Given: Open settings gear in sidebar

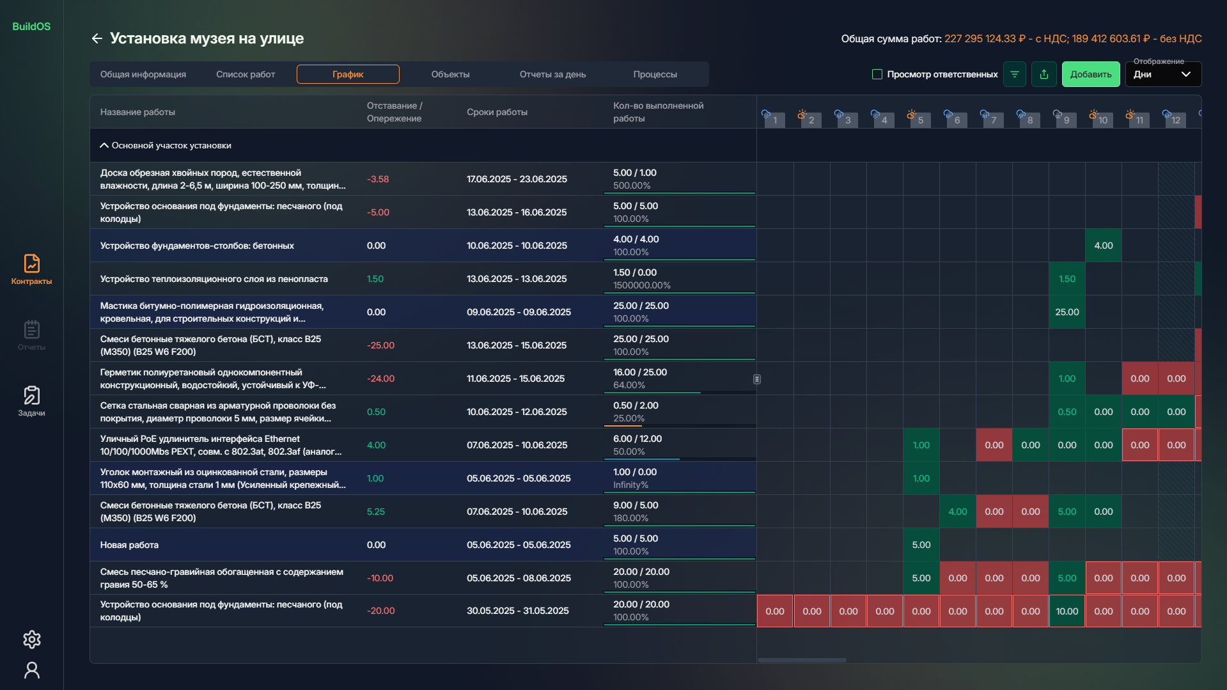Looking at the screenshot, I should coord(31,639).
